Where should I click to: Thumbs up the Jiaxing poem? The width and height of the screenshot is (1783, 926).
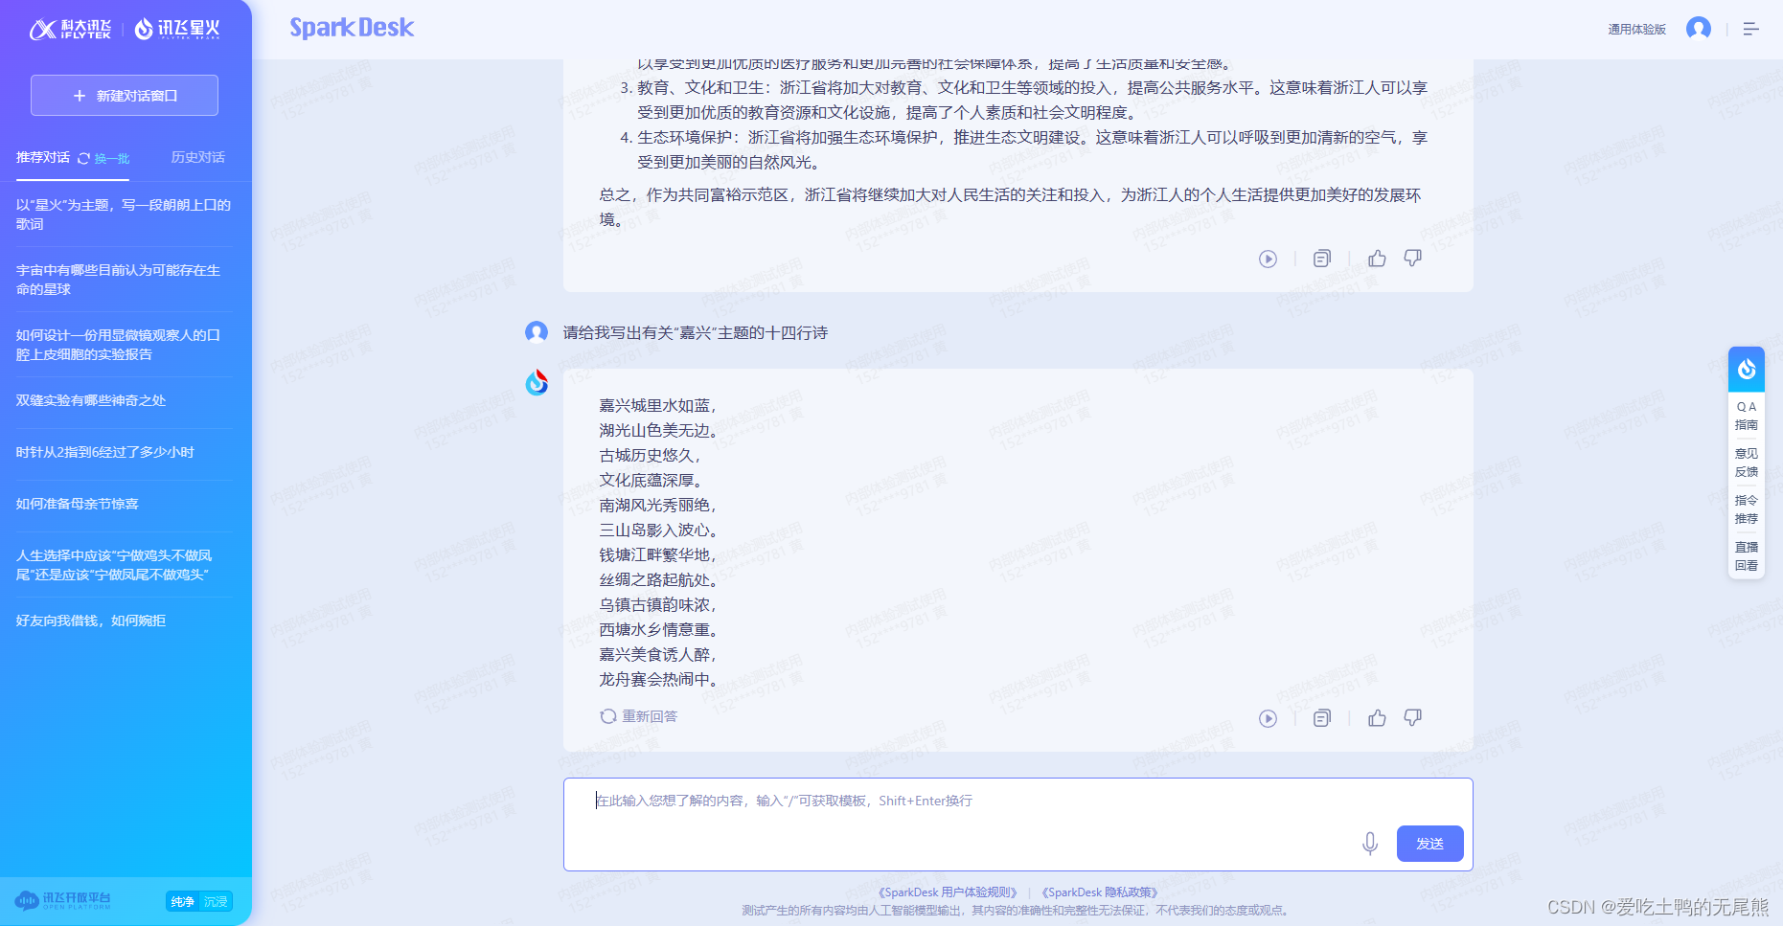(x=1377, y=718)
